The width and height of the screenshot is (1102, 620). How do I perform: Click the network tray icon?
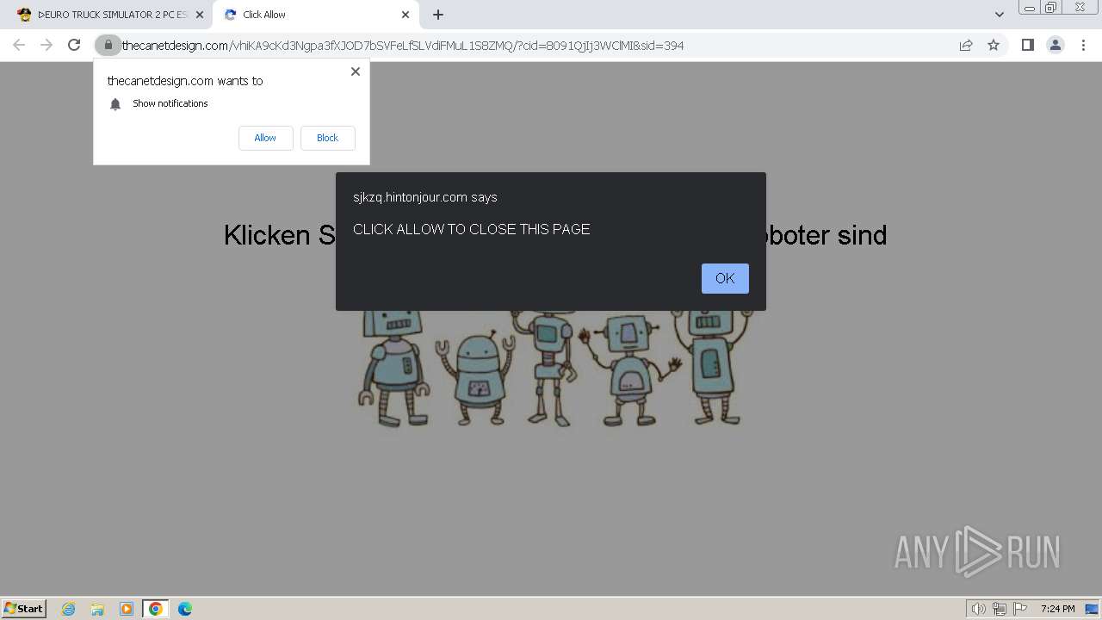1000,609
